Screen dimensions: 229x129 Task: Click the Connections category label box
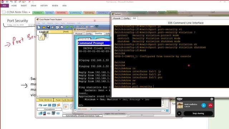pyautogui.click(x=49, y=109)
